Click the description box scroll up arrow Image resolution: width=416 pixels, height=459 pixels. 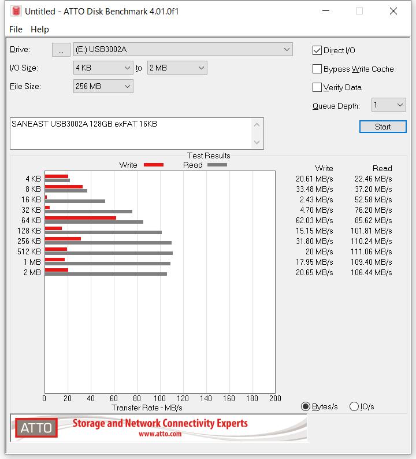[x=257, y=125]
